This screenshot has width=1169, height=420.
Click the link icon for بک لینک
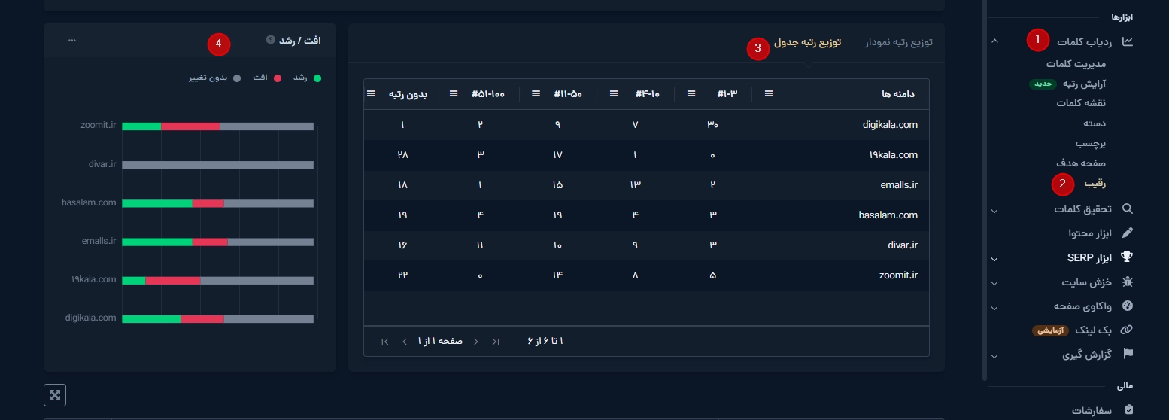tap(1127, 330)
